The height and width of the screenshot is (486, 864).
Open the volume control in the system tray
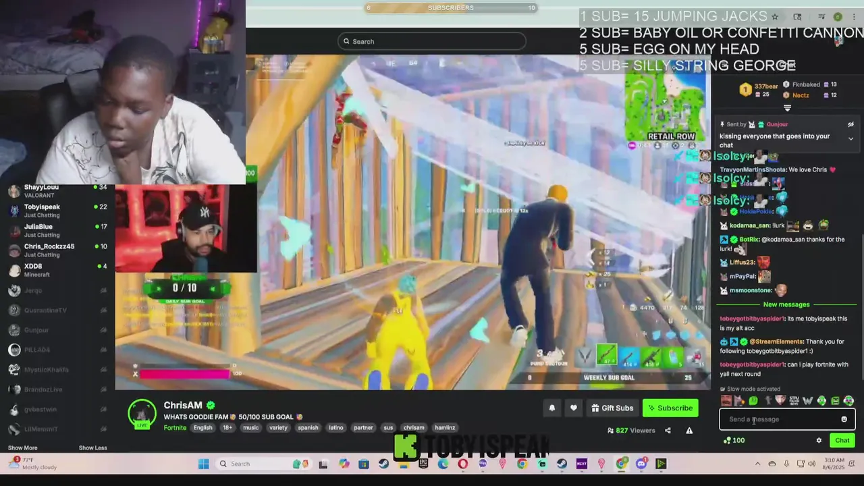[x=812, y=464]
